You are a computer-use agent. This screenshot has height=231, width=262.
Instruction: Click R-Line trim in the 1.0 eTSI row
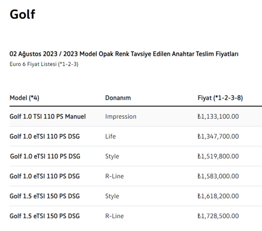coord(114,176)
